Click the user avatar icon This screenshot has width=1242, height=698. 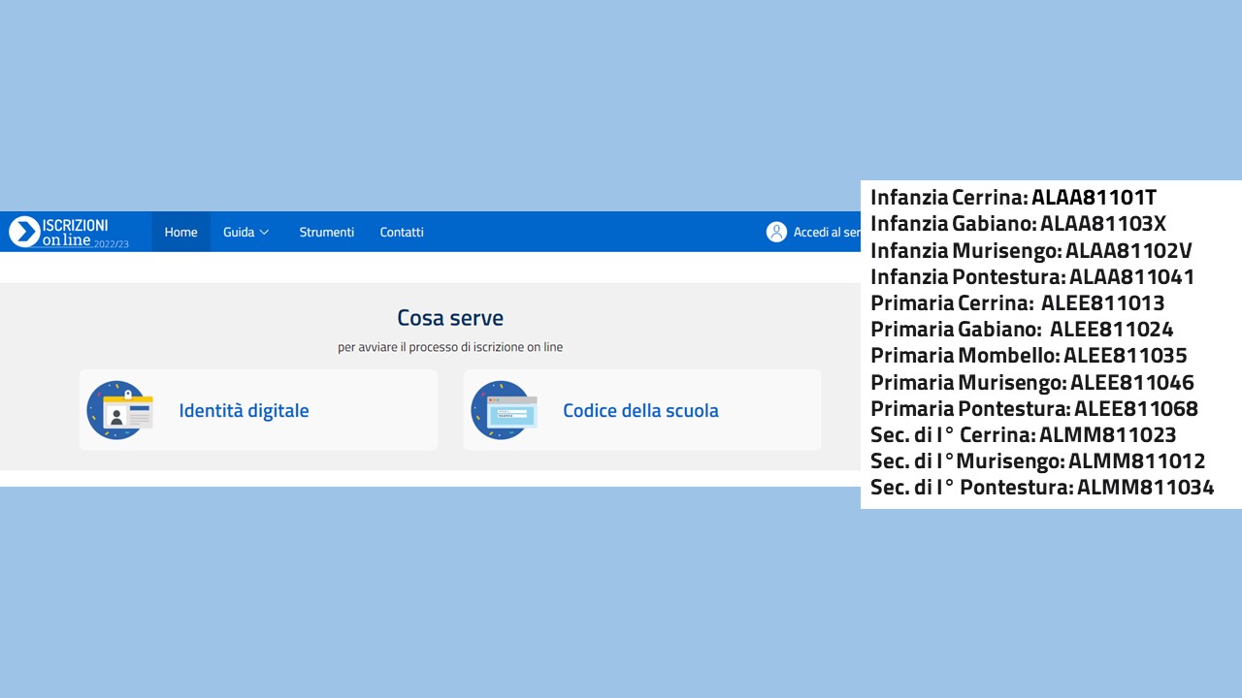point(776,233)
